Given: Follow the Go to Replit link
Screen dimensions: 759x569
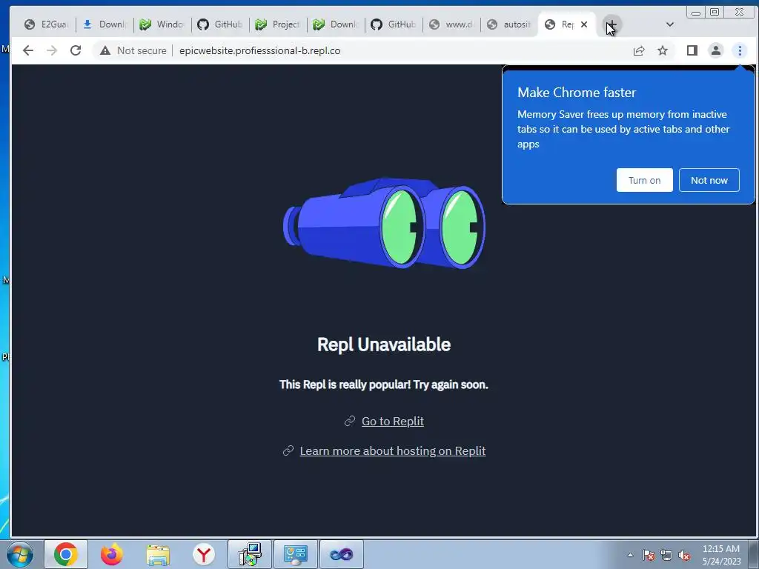Looking at the screenshot, I should (393, 422).
